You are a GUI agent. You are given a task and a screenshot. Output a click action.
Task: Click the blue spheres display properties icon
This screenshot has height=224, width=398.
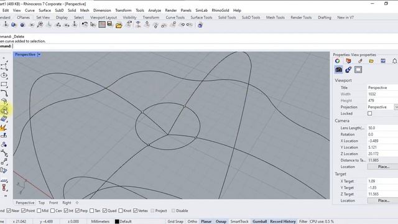(348, 70)
